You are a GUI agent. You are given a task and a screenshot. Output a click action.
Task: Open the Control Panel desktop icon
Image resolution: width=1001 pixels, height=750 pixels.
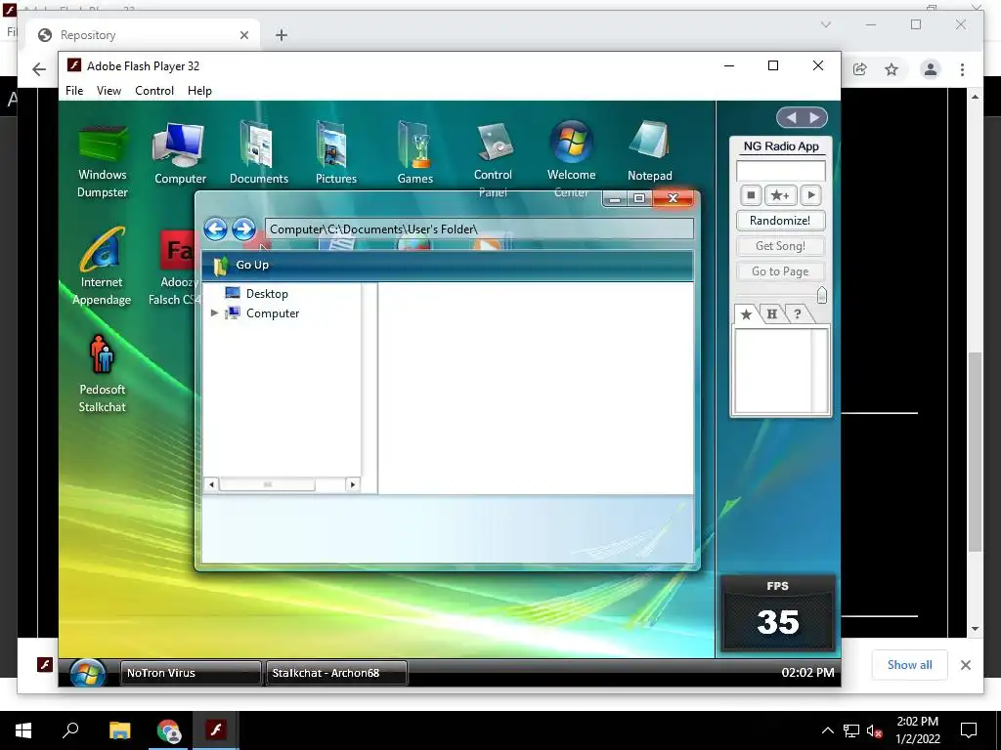click(493, 158)
